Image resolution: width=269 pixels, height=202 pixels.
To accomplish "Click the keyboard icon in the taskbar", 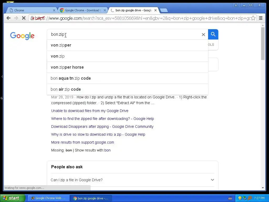I will 230,198.
